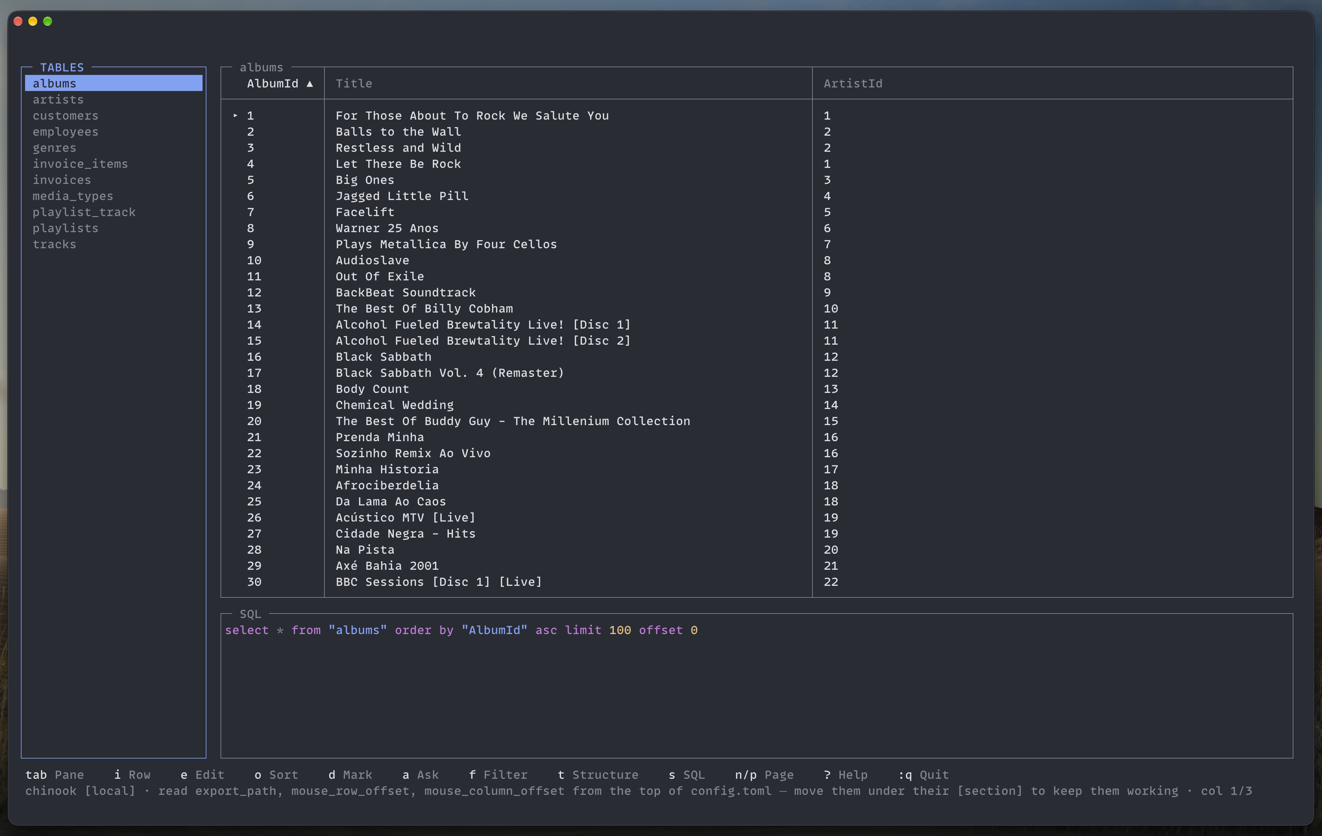Select the 'BackBeat Soundtrack' title cell
1322x836 pixels.
pyautogui.click(x=406, y=293)
